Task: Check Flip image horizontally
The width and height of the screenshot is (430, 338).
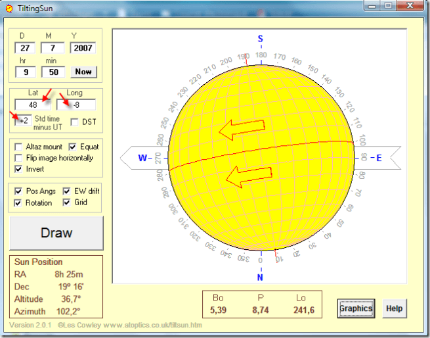Action: pyautogui.click(x=18, y=158)
